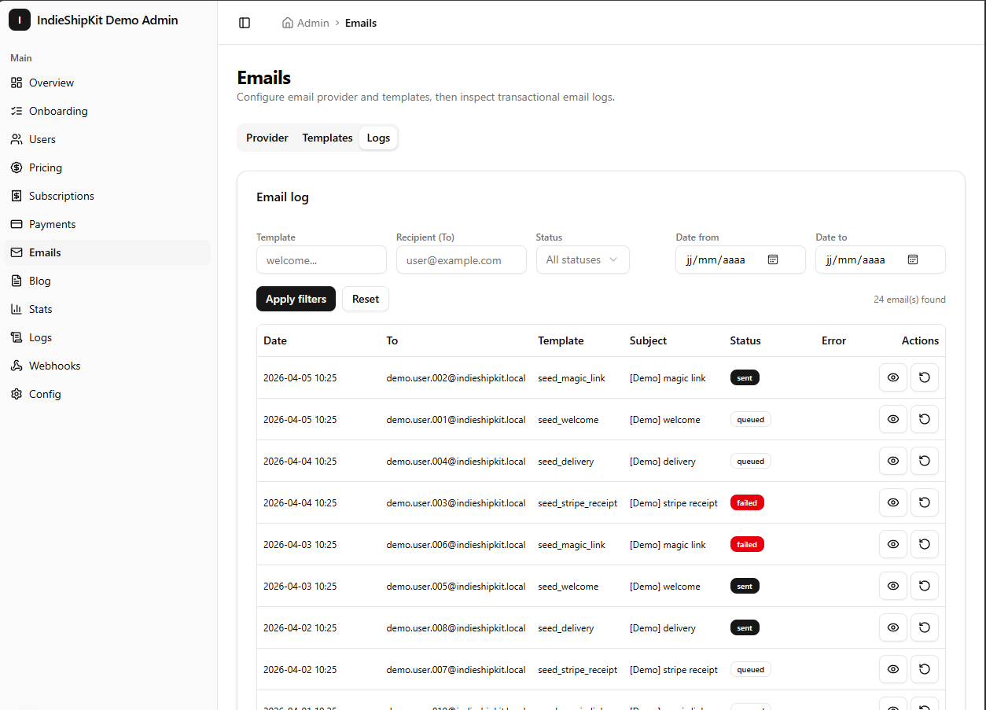Image resolution: width=986 pixels, height=710 pixels.
Task: Open Config in sidebar
Action: click(105, 394)
